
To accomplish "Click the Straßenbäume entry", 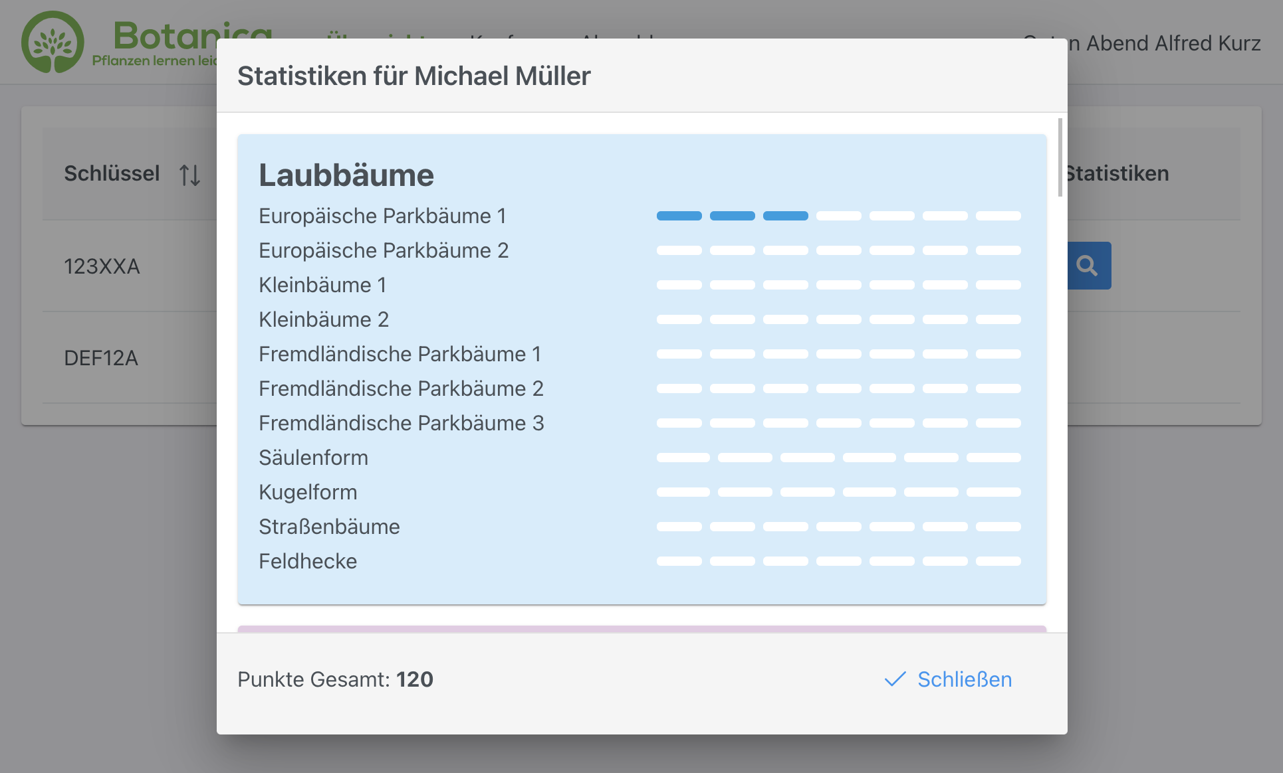I will (x=329, y=527).
